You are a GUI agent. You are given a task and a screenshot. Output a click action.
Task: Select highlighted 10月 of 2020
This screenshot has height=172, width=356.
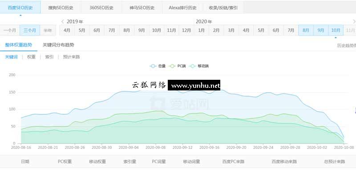pyautogui.click(x=336, y=30)
